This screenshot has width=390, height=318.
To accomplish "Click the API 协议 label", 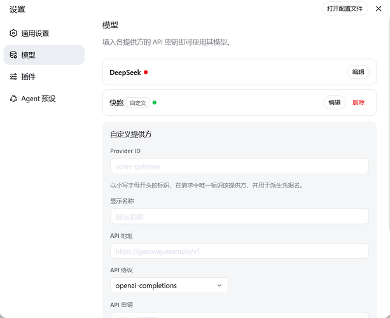I will click(x=122, y=270).
